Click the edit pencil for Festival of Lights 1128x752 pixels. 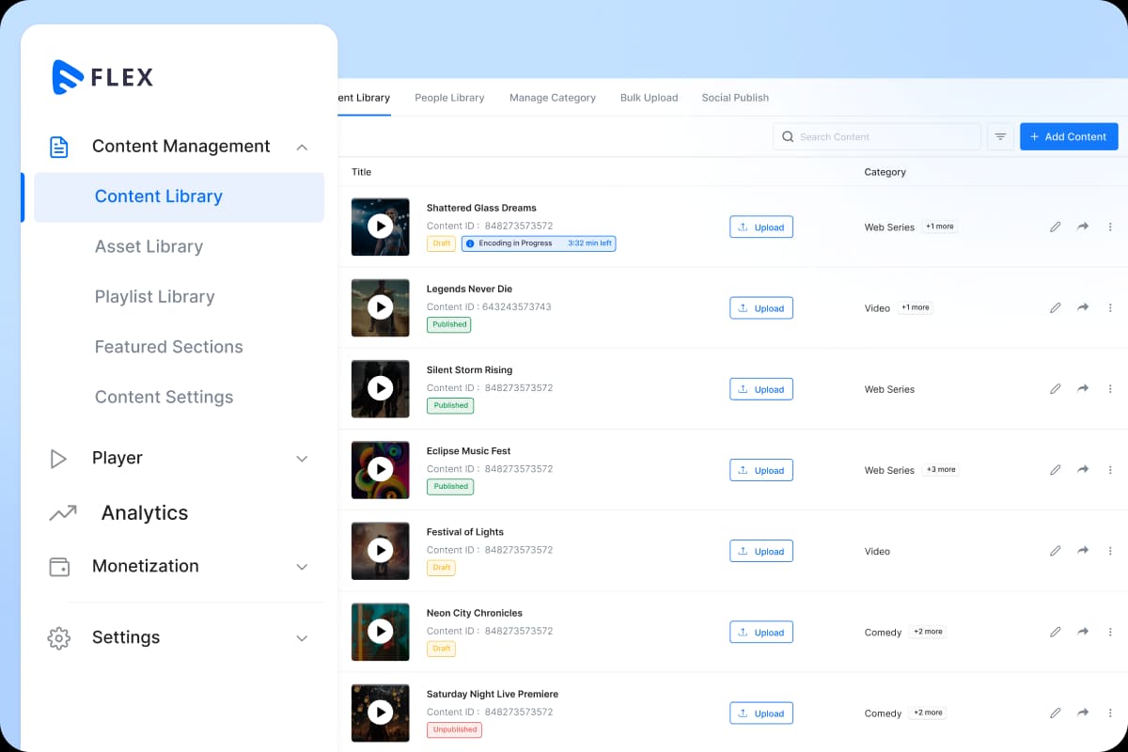1056,552
